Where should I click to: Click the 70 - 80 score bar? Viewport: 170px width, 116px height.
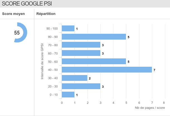pyautogui.click(x=81, y=45)
